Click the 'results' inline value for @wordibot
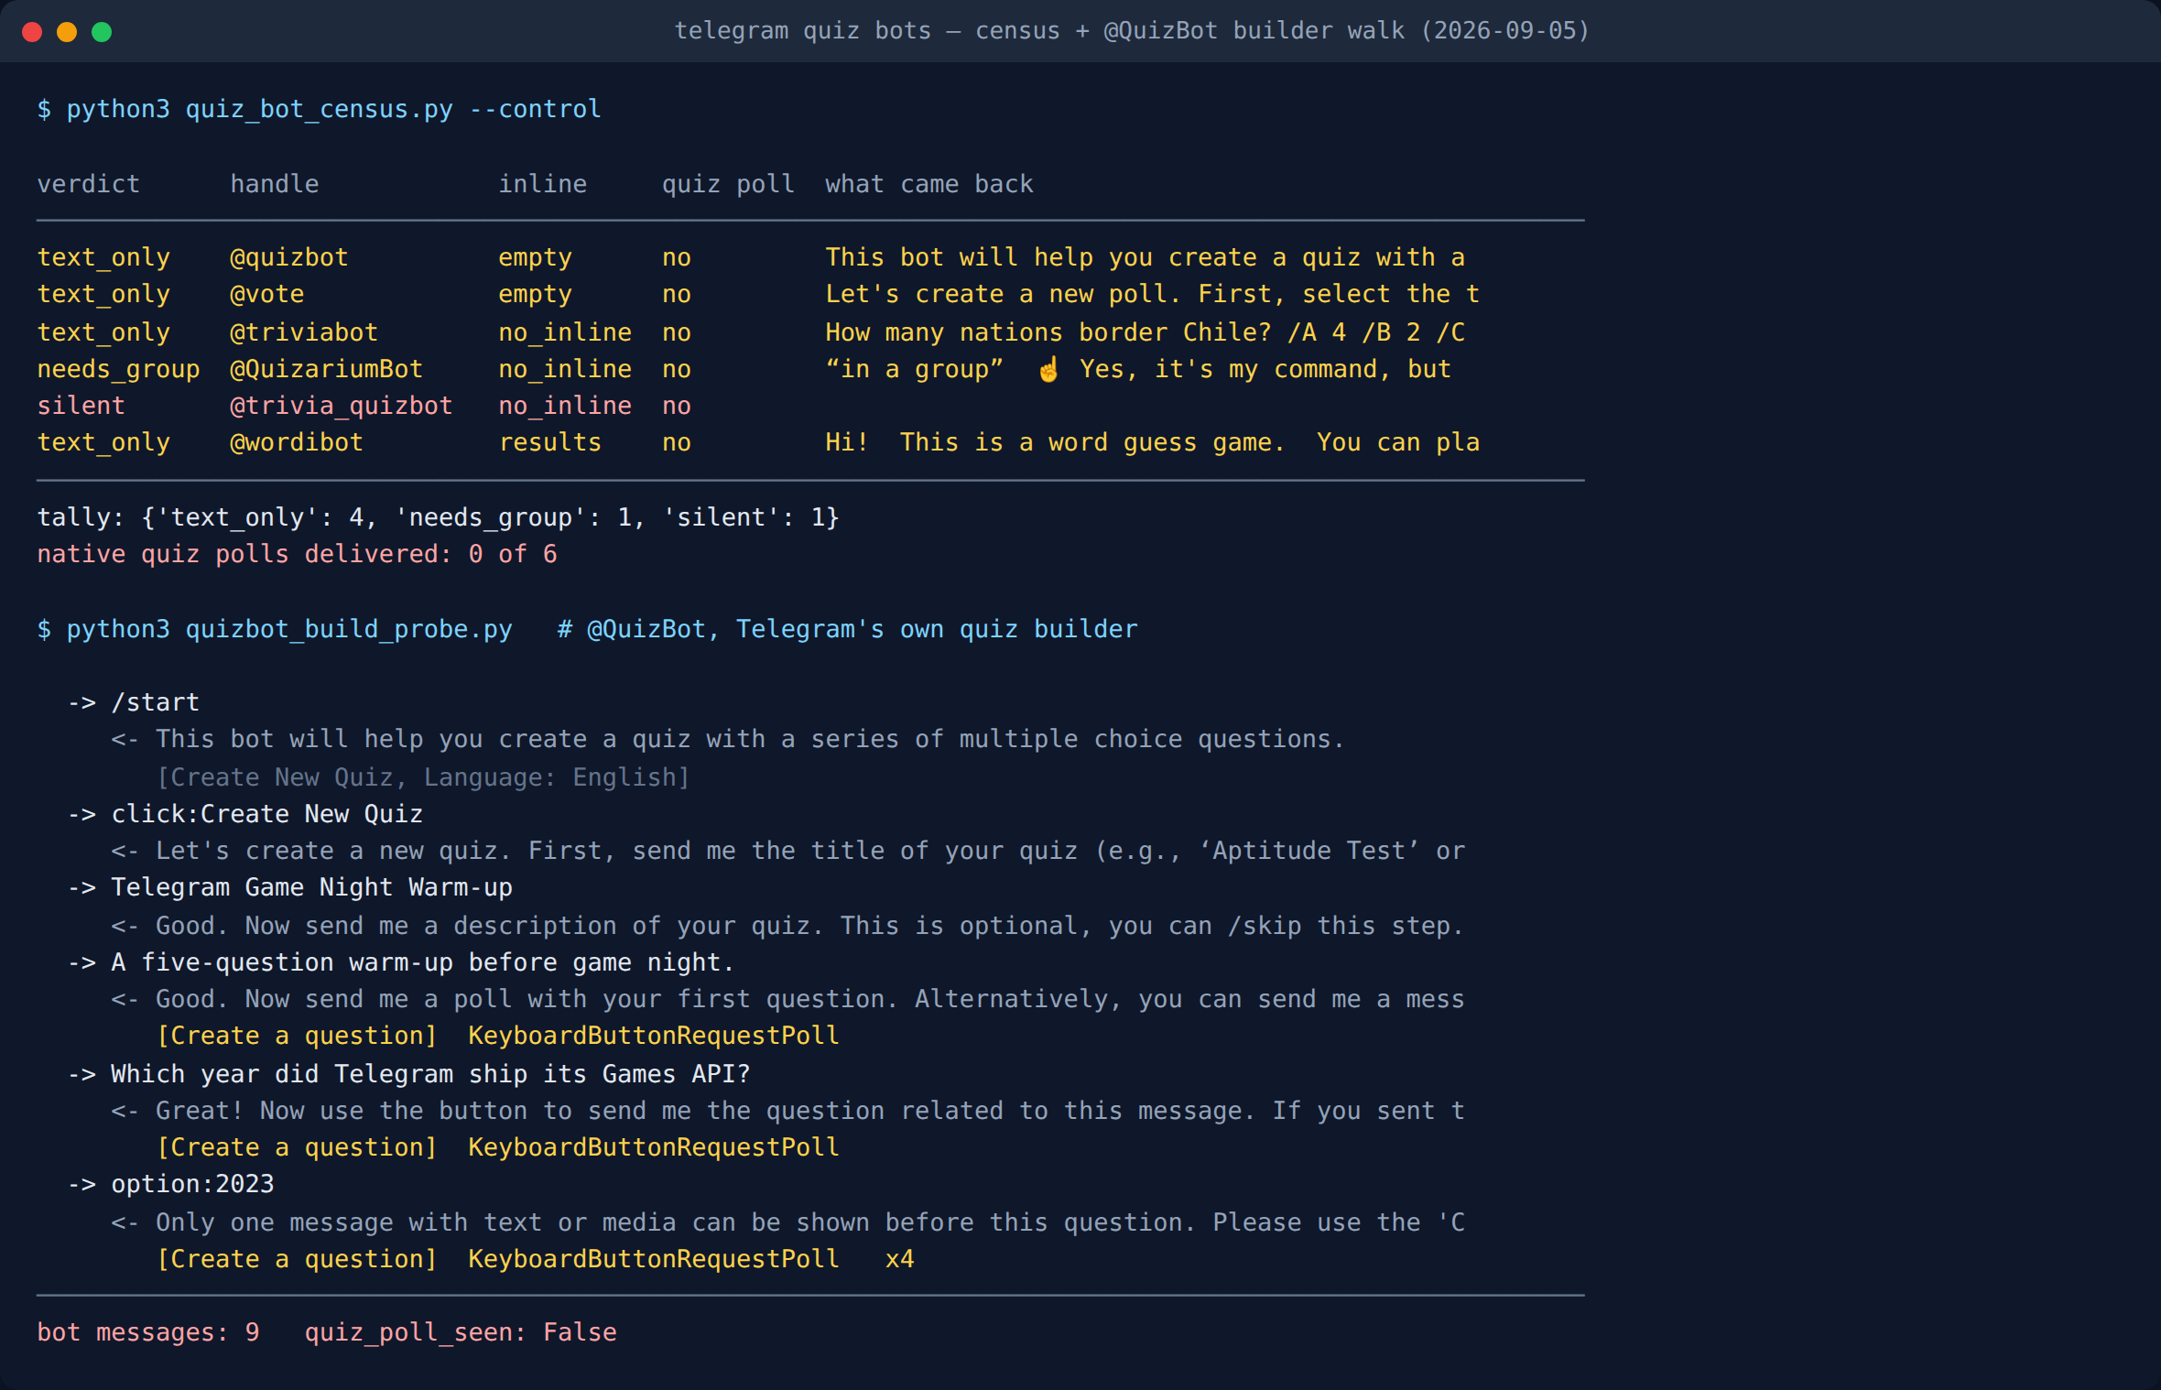 [550, 442]
